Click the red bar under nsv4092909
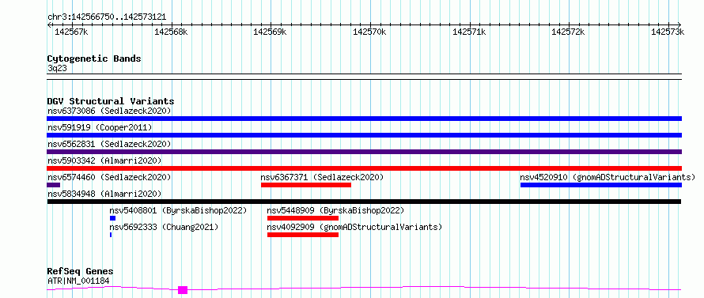 point(303,235)
